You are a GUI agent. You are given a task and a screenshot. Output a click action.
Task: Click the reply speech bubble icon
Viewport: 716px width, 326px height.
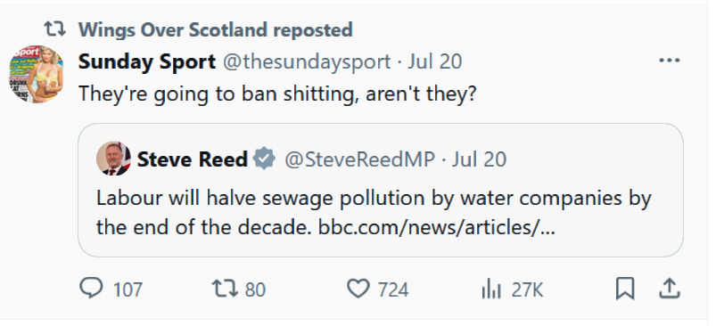coord(91,289)
